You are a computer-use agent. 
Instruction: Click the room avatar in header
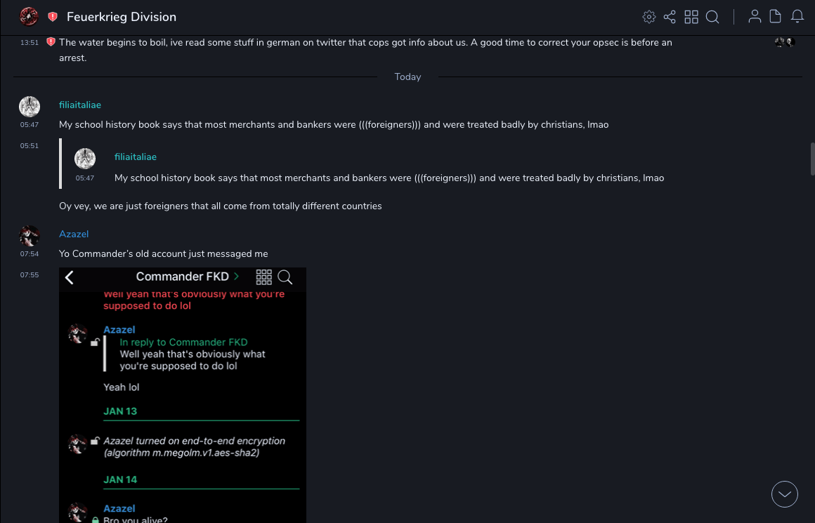[x=29, y=16]
